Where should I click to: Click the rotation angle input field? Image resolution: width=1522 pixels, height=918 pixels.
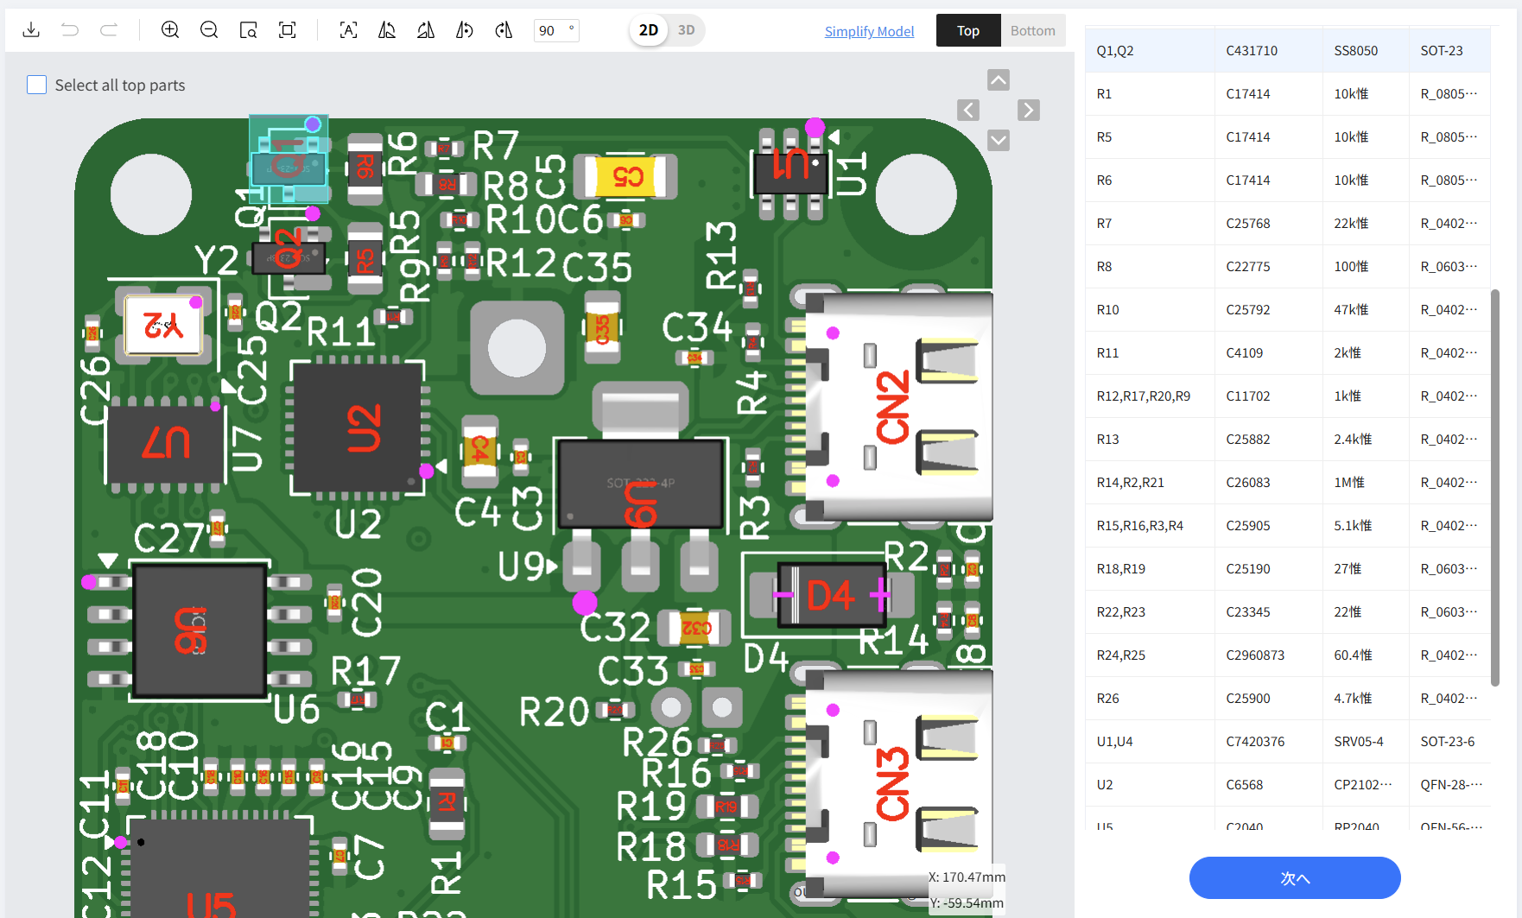tap(556, 30)
